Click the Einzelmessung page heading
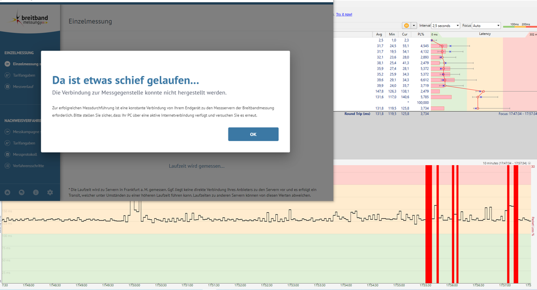 point(90,21)
